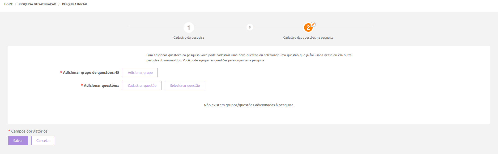Image resolution: width=498 pixels, height=154 pixels.
Task: Click the 'Não existem grupos/questões' empty message
Action: (249, 105)
